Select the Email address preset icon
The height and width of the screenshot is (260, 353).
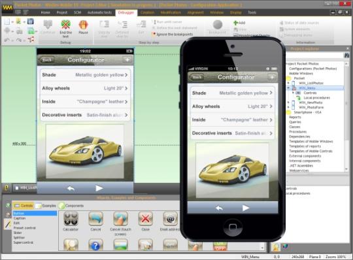pyautogui.click(x=171, y=219)
